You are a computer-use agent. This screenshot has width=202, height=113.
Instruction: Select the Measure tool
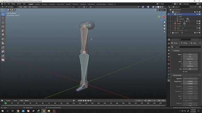[3, 43]
